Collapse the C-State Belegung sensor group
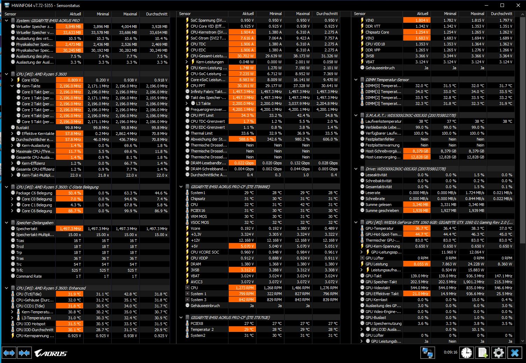The image size is (526, 363). click(6, 187)
